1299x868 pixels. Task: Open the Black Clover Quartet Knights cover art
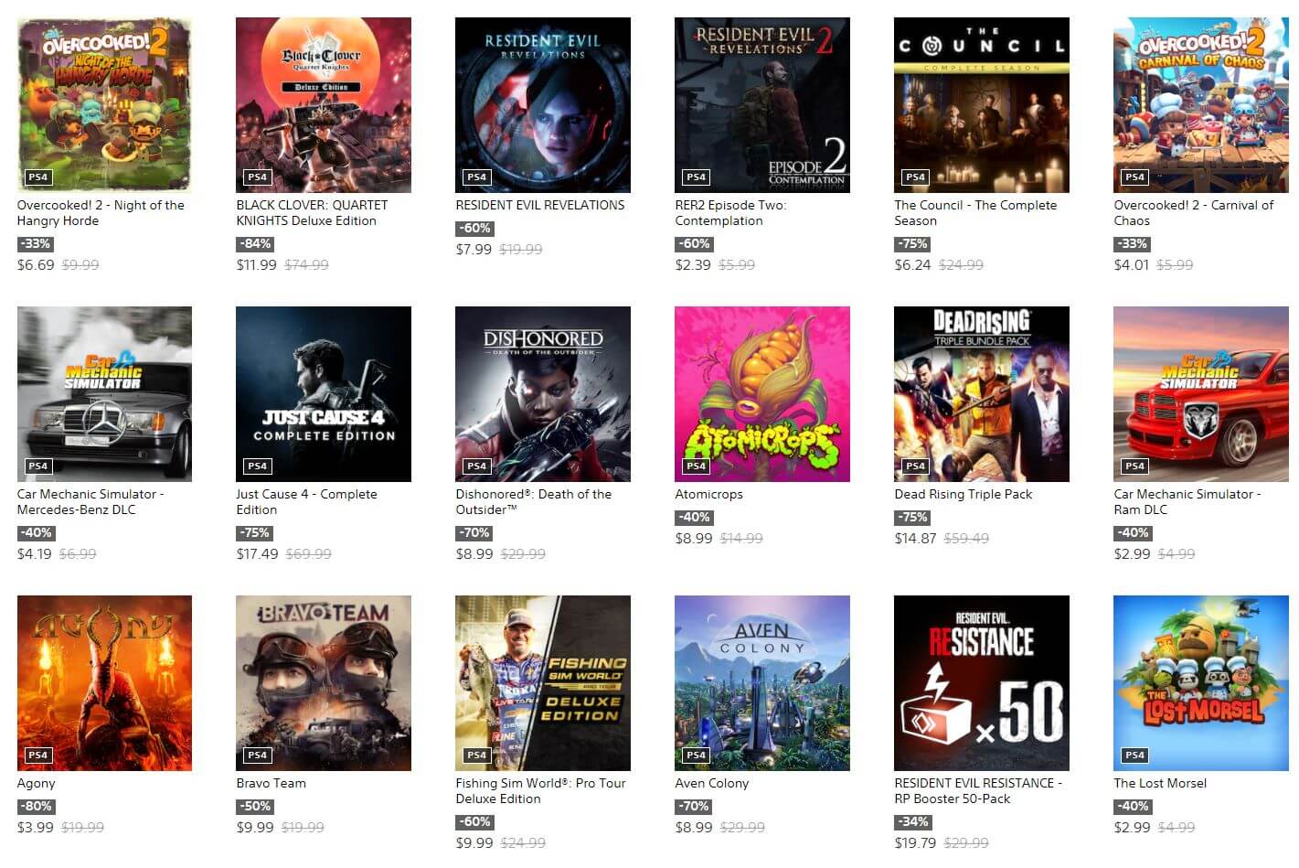[x=324, y=105]
